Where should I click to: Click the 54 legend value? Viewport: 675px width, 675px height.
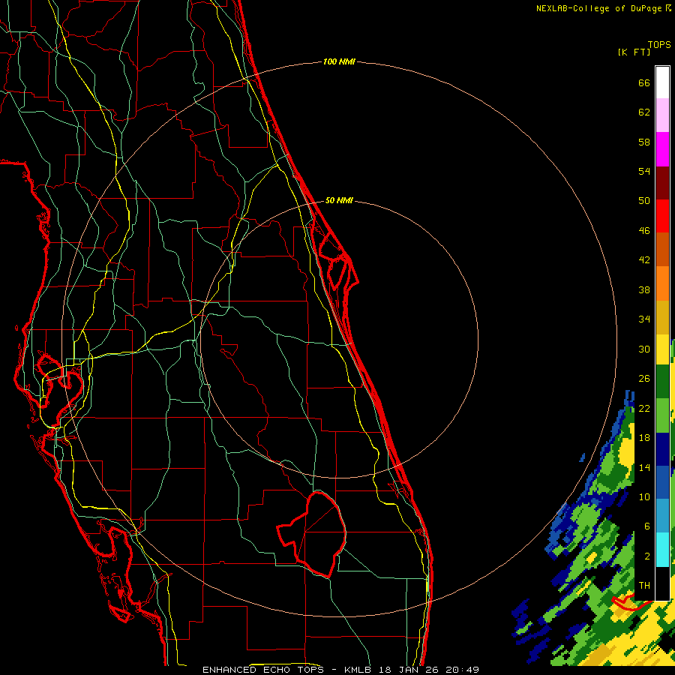644,171
